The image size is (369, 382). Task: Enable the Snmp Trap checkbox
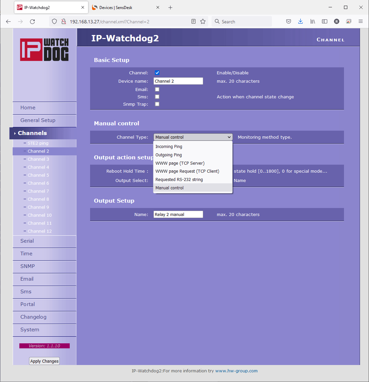tap(157, 104)
